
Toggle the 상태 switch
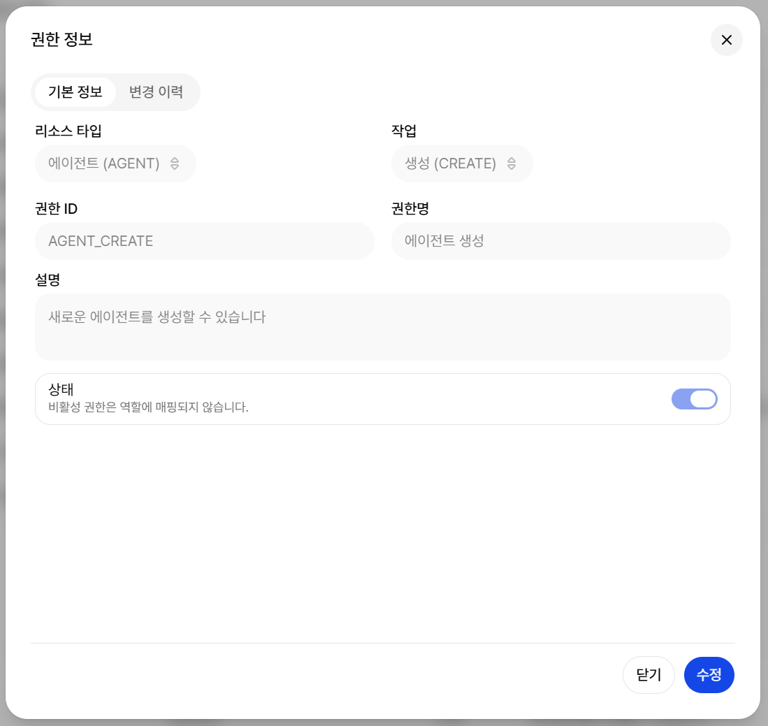(694, 399)
